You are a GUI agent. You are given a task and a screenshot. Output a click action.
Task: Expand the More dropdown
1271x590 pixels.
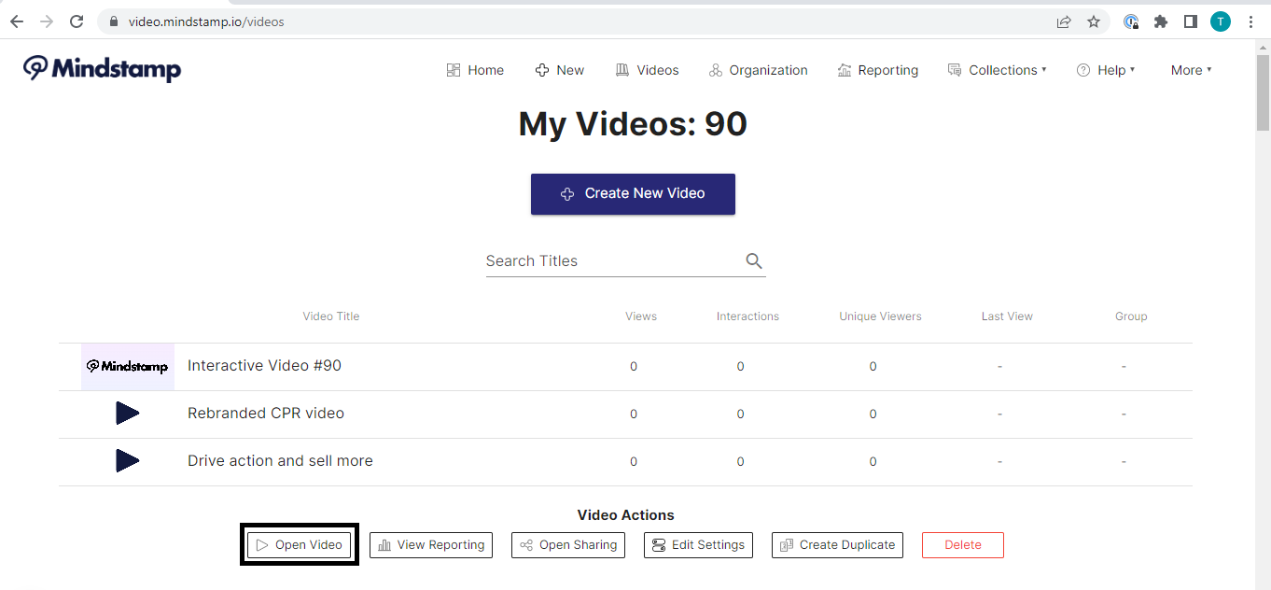[x=1191, y=70]
